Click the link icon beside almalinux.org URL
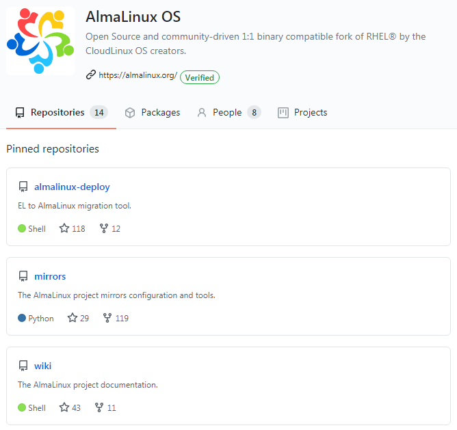This screenshot has height=430, width=457. click(x=90, y=75)
